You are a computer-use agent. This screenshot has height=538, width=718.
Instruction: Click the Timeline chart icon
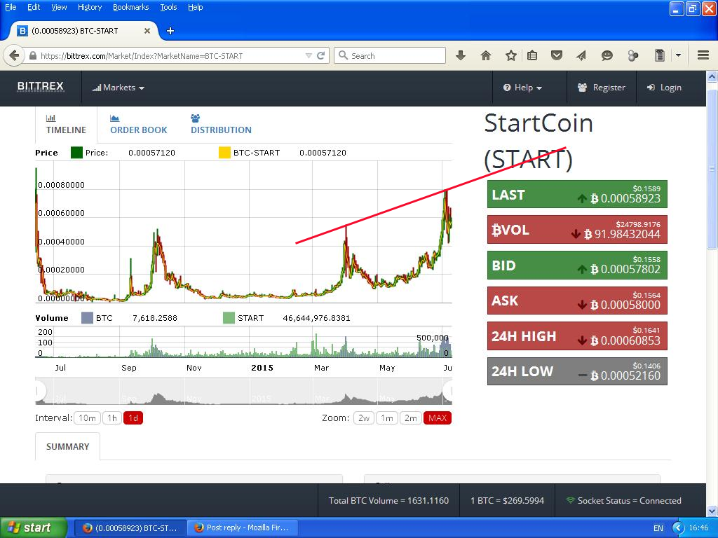(x=50, y=118)
